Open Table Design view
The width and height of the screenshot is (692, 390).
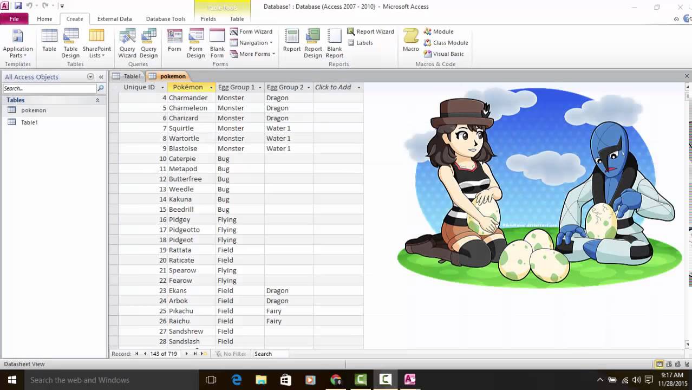click(x=70, y=44)
